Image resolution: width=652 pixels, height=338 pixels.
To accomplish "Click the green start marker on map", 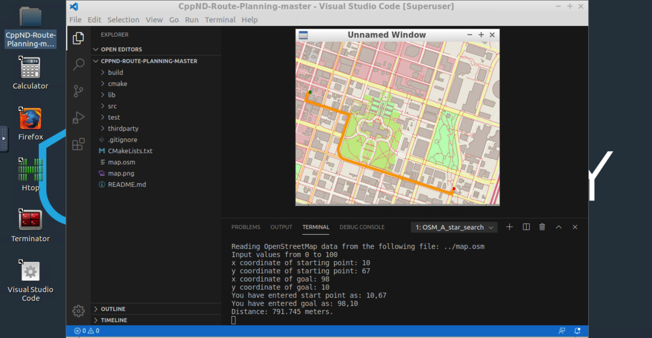I will point(310,92).
